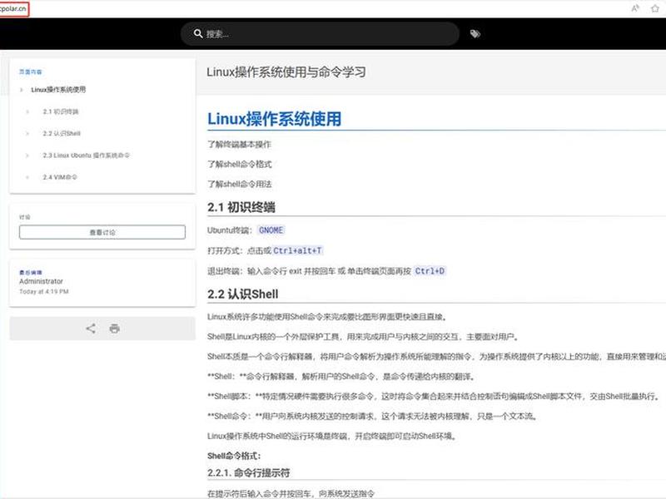Click the 2.1 初识终端 heading in article
The width and height of the screenshot is (666, 499).
(241, 207)
